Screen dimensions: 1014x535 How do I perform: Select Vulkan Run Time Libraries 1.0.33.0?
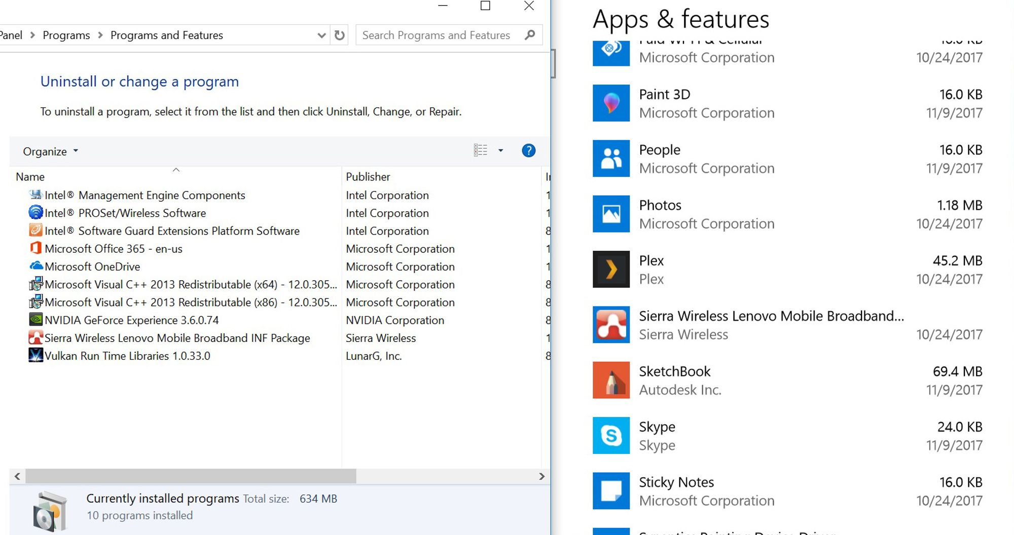tap(127, 356)
